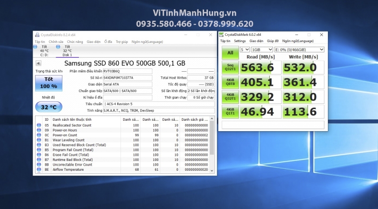Click the firmware field RVT03B6Q

tap(128, 71)
